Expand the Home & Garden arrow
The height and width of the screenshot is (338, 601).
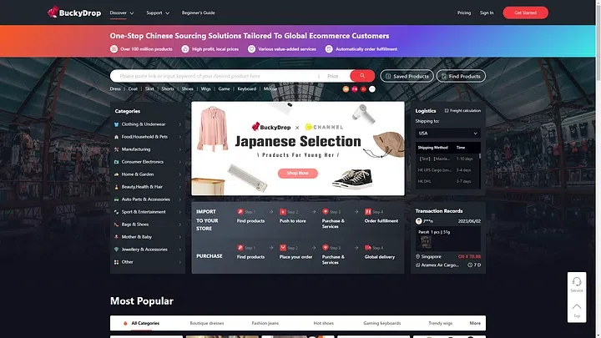pyautogui.click(x=179, y=174)
